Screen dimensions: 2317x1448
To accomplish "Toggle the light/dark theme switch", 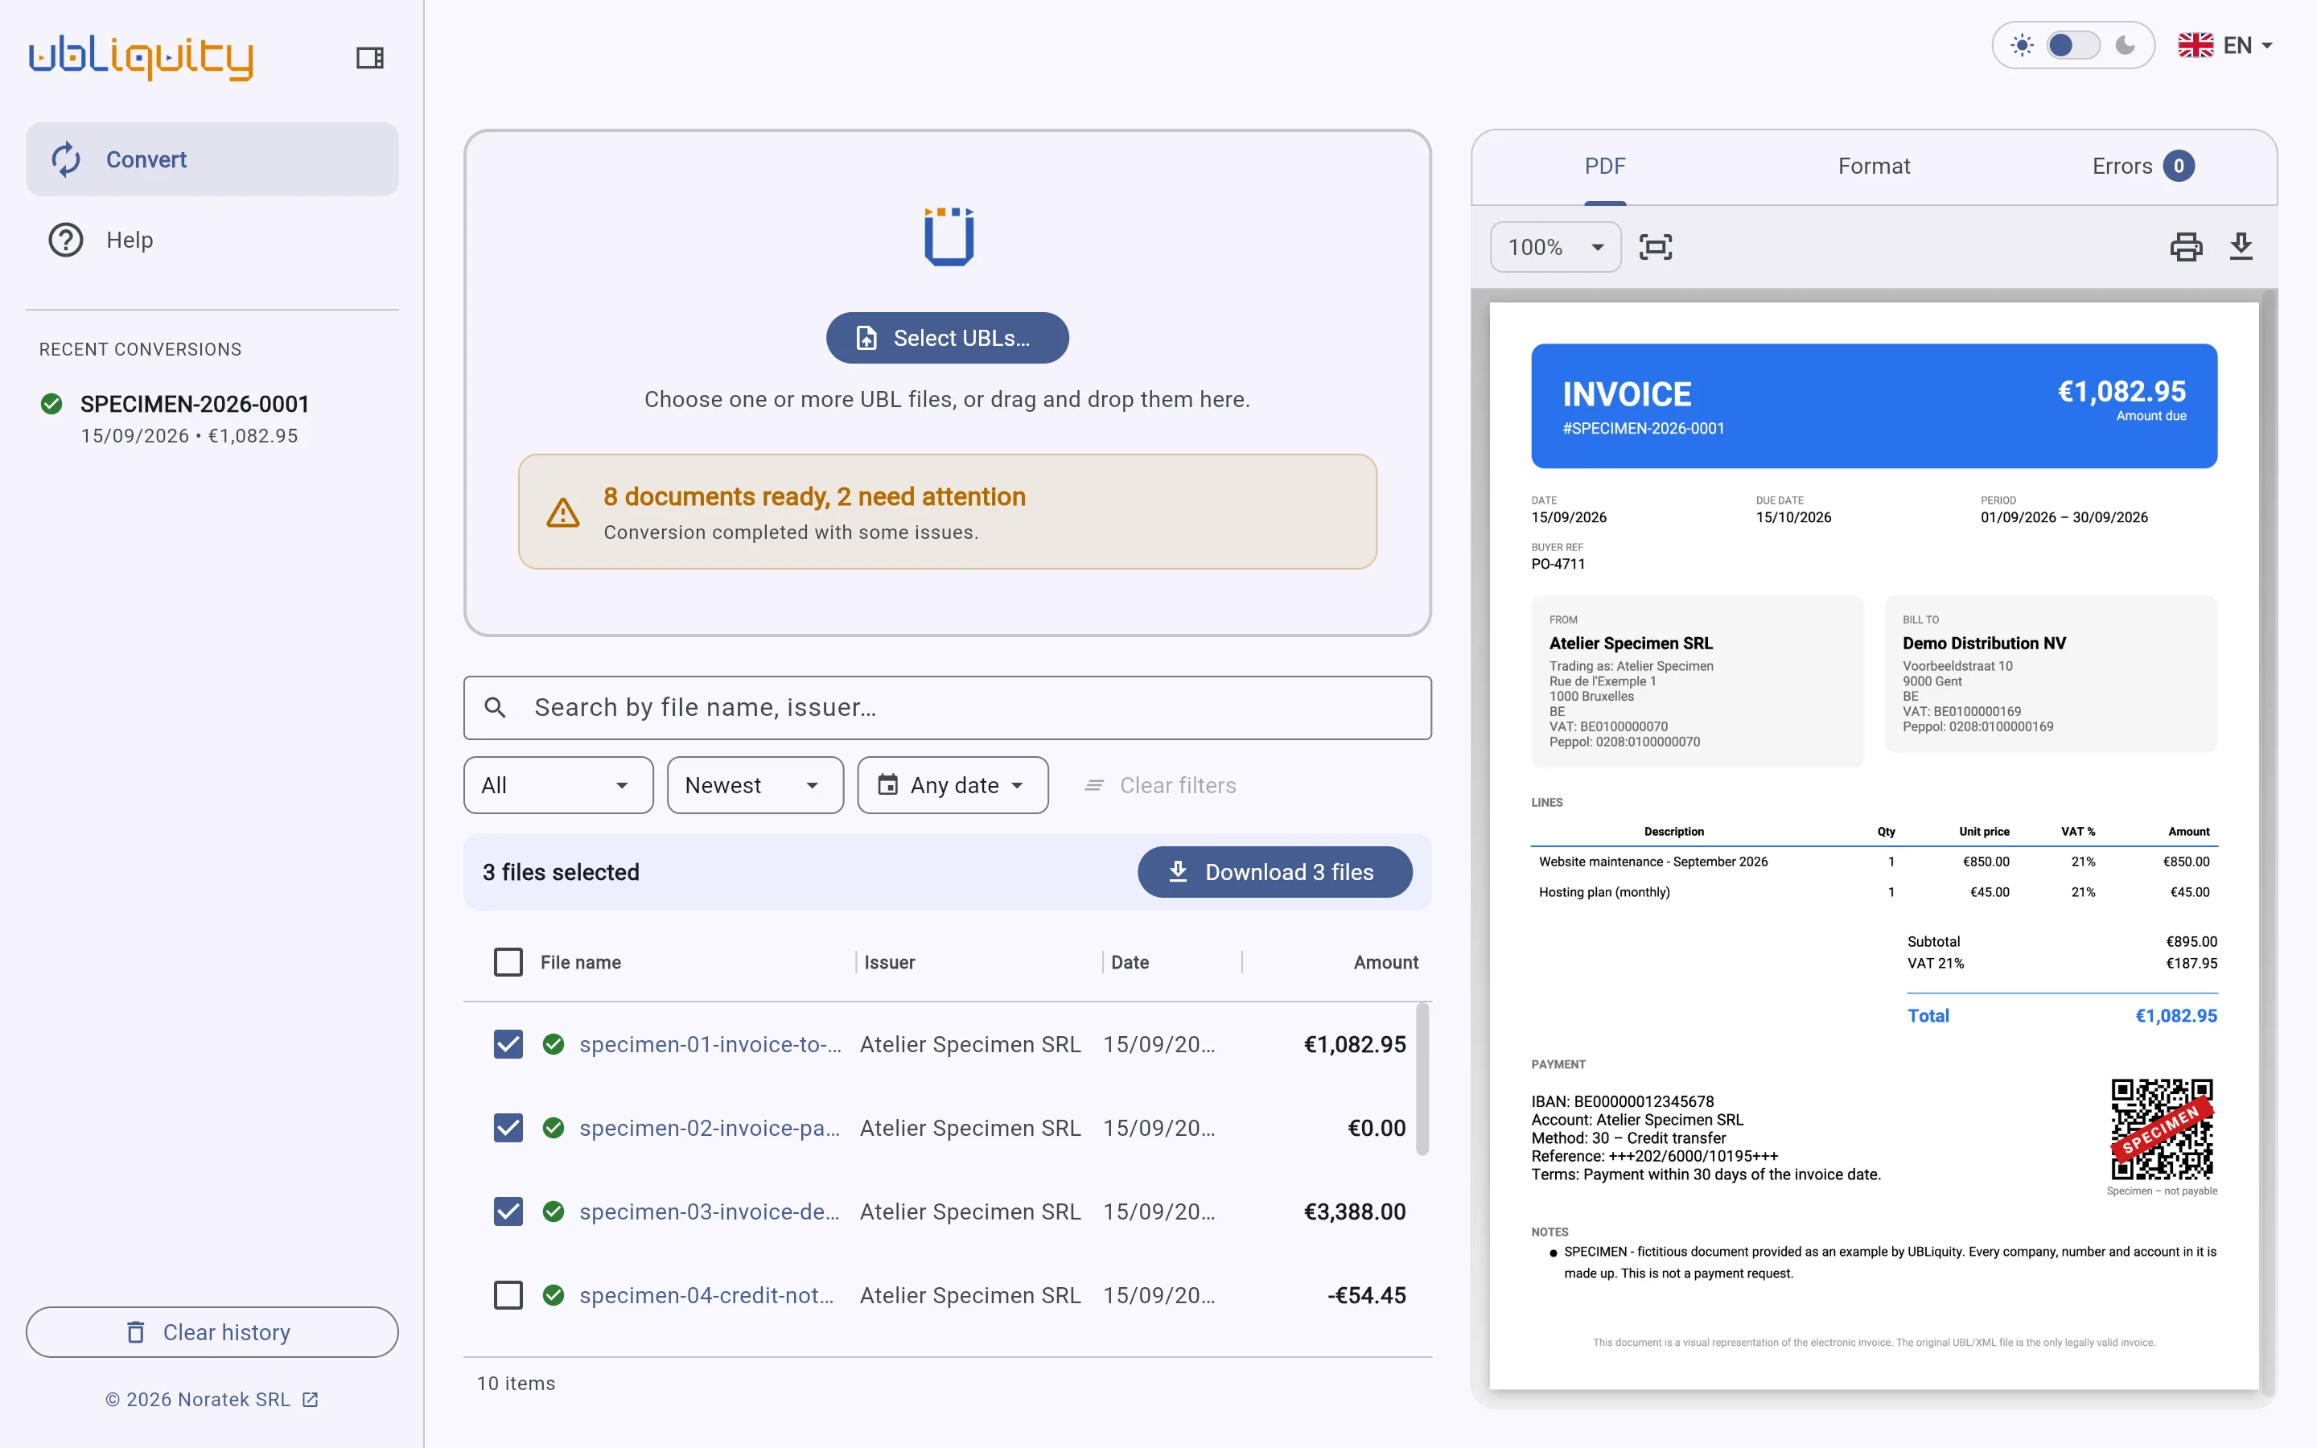I will (x=2073, y=45).
